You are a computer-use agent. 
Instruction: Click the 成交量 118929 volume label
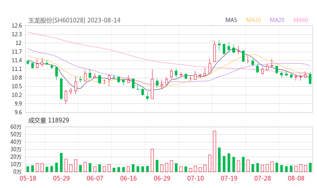pos(48,120)
